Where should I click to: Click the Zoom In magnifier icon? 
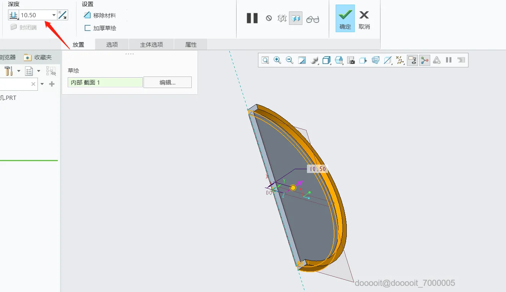(x=277, y=60)
